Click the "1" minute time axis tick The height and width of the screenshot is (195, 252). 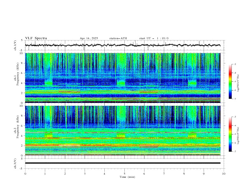45,174
